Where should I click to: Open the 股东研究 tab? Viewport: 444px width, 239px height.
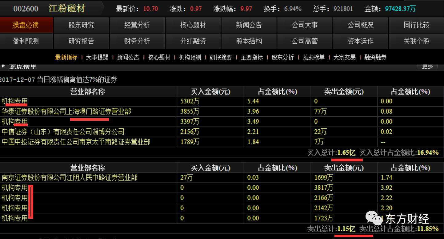click(81, 25)
